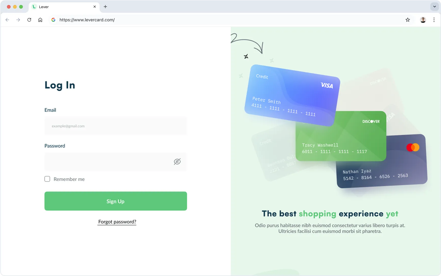Reload the Lever page
This screenshot has width=441, height=276.
29,20
